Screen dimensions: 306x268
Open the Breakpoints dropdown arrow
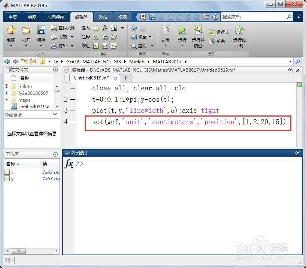click(x=165, y=45)
